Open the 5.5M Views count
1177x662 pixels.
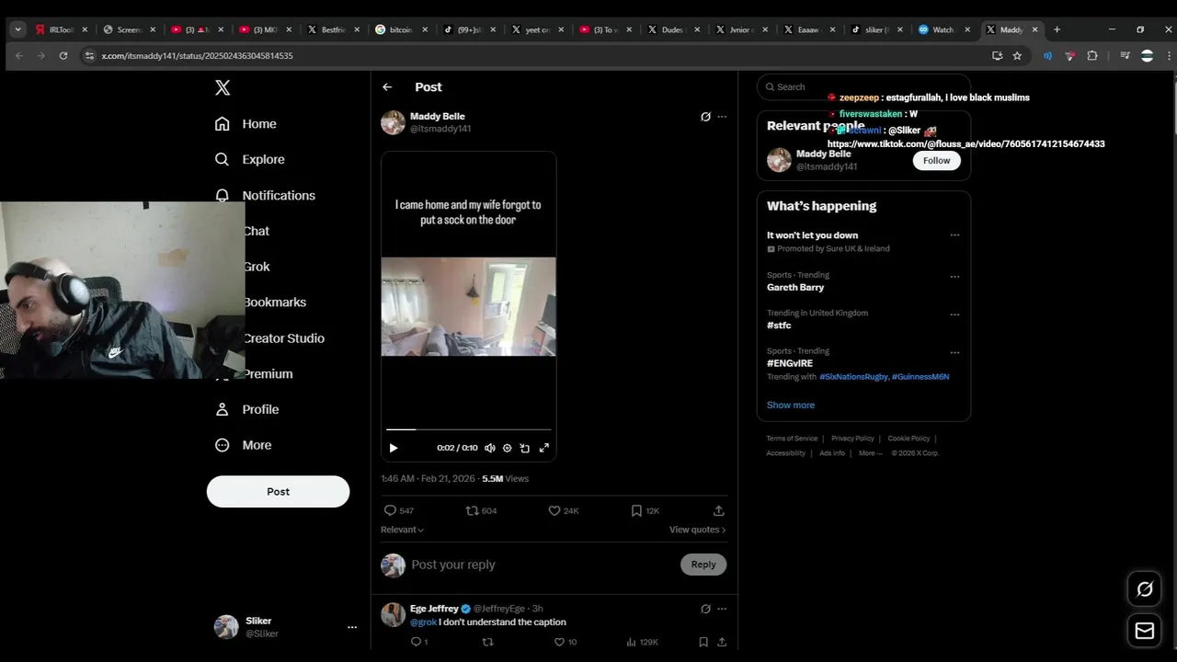(505, 479)
